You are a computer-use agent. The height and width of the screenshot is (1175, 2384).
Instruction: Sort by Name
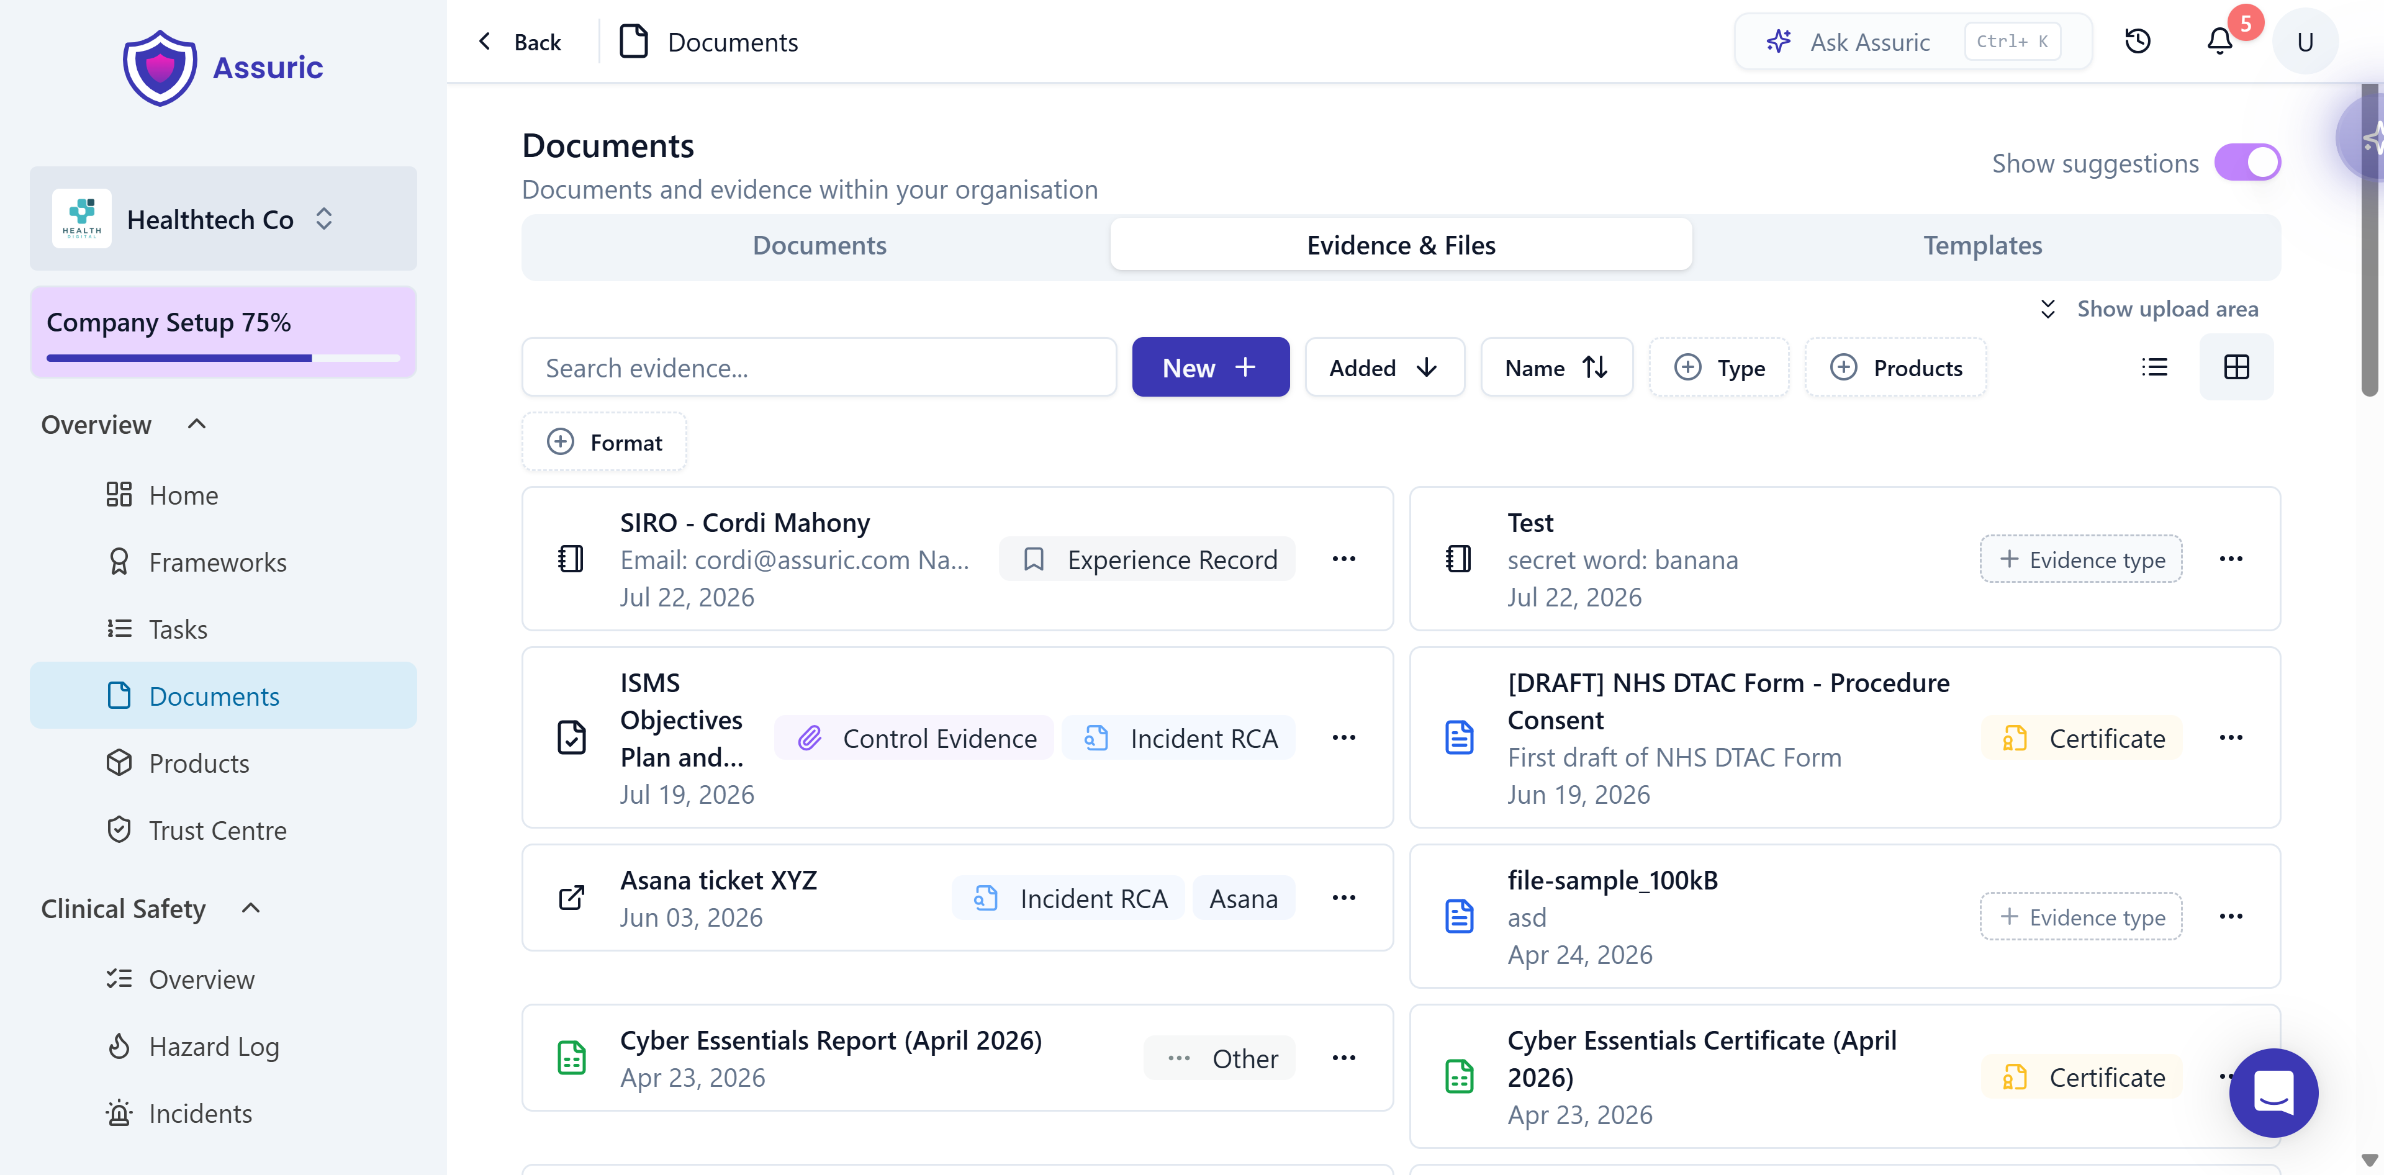[1556, 367]
